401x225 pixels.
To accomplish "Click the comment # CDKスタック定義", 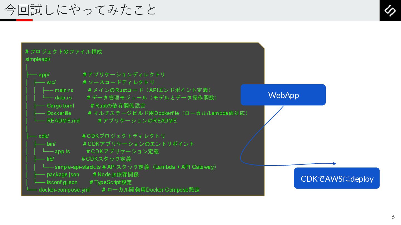I will tap(106, 159).
